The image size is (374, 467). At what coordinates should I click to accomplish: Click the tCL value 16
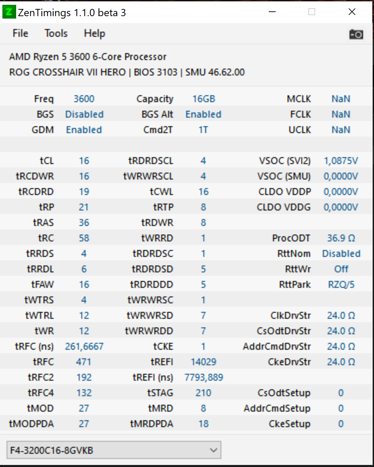pyautogui.click(x=84, y=161)
